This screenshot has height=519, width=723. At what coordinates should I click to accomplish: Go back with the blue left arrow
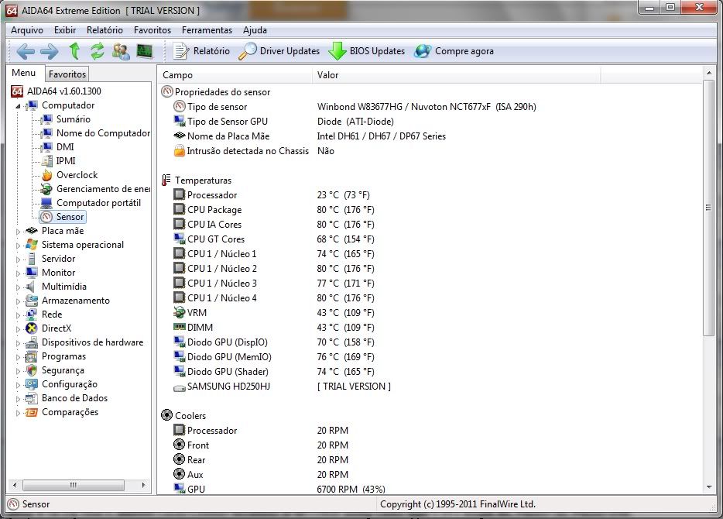coord(26,51)
